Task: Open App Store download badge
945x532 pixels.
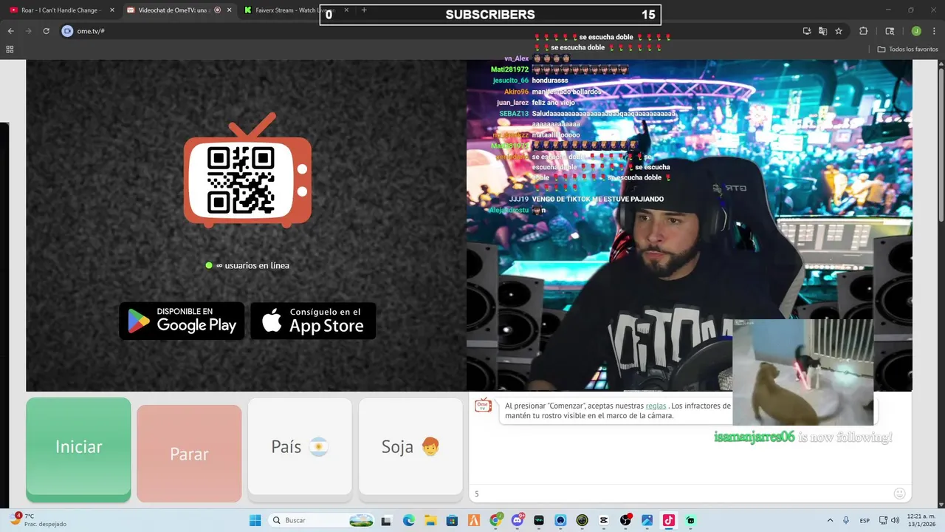Action: coord(313,321)
